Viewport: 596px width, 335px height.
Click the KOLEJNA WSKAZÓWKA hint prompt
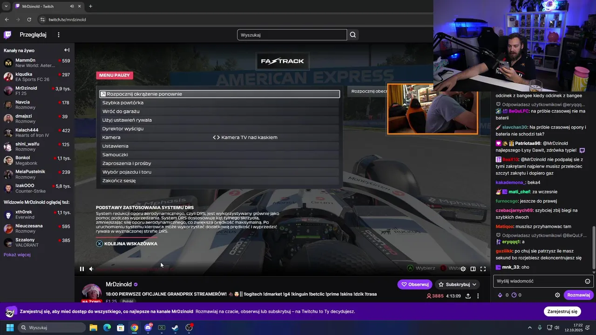[x=127, y=244]
